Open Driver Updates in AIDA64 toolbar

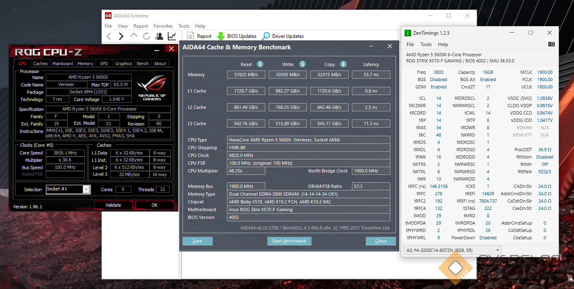point(283,36)
